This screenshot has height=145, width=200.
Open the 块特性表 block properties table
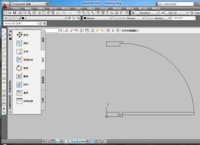pyautogui.click(x=25, y=101)
